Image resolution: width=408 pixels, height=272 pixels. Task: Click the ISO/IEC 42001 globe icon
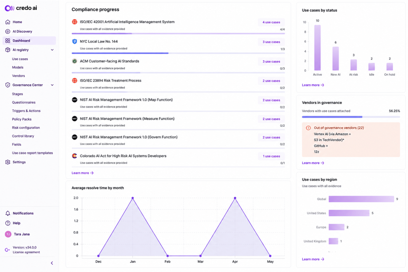click(74, 22)
